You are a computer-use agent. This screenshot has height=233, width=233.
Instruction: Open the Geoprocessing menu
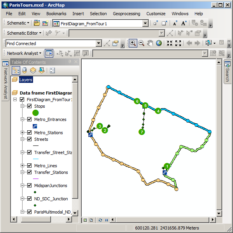[126, 14]
